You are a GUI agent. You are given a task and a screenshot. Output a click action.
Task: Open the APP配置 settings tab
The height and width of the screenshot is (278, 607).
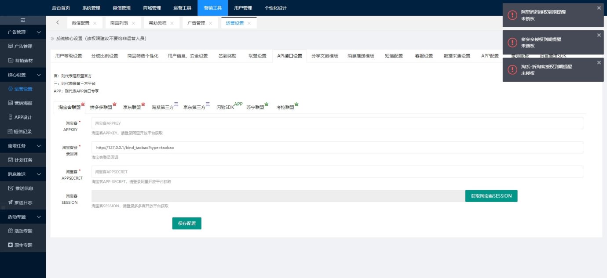pyautogui.click(x=490, y=56)
